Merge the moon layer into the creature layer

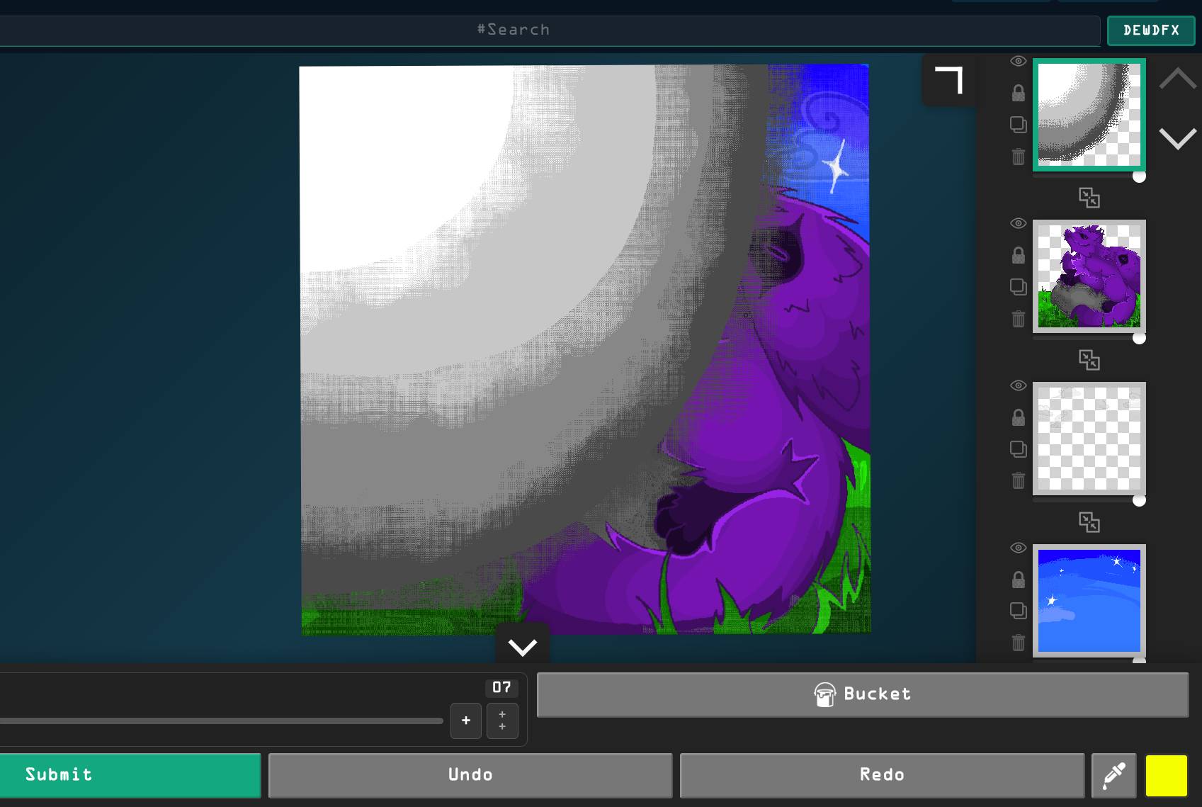[x=1089, y=198]
